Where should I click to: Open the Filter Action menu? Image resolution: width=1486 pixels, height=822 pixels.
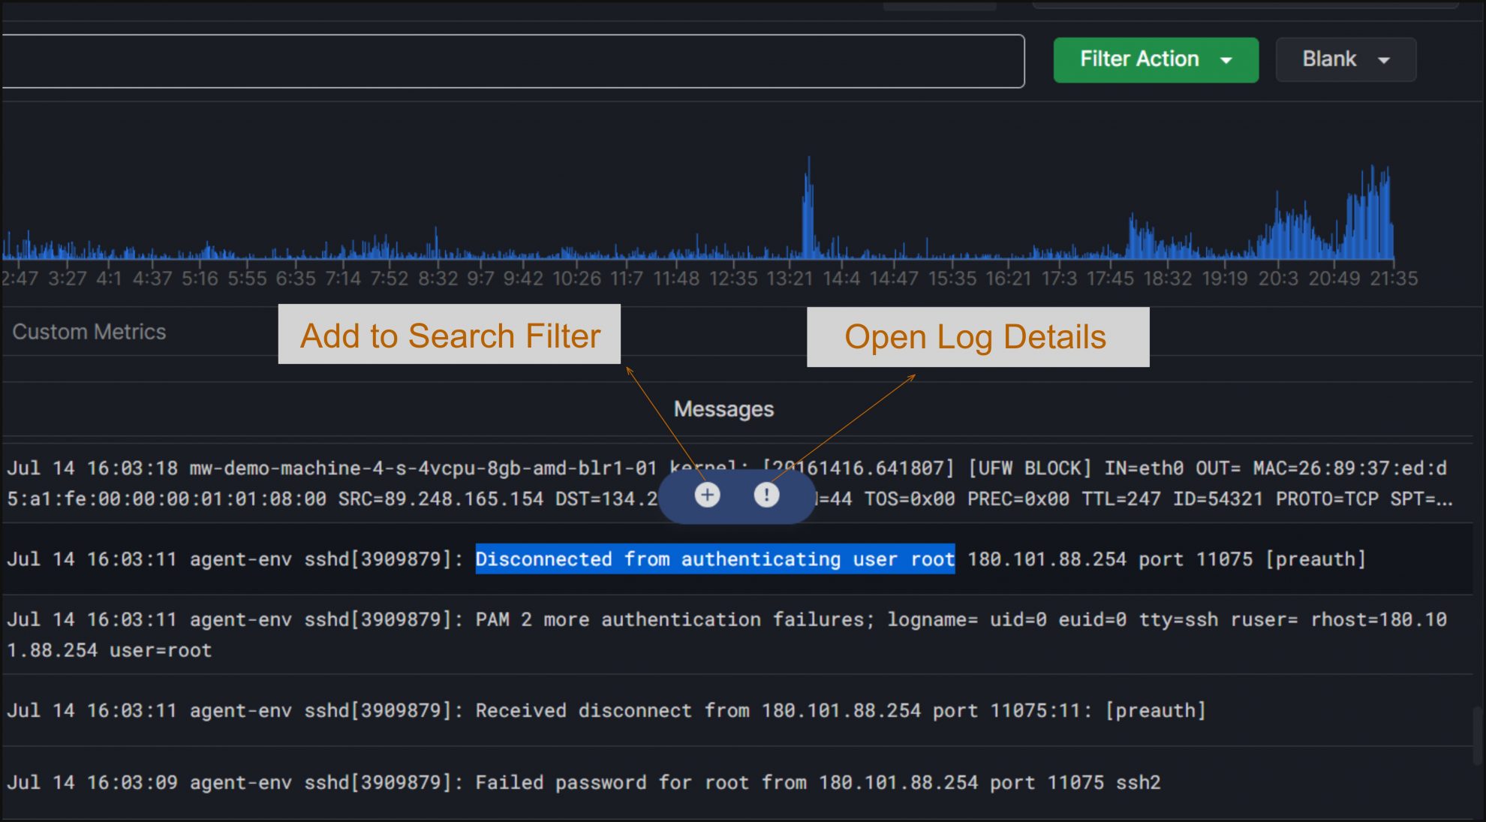[x=1155, y=59]
